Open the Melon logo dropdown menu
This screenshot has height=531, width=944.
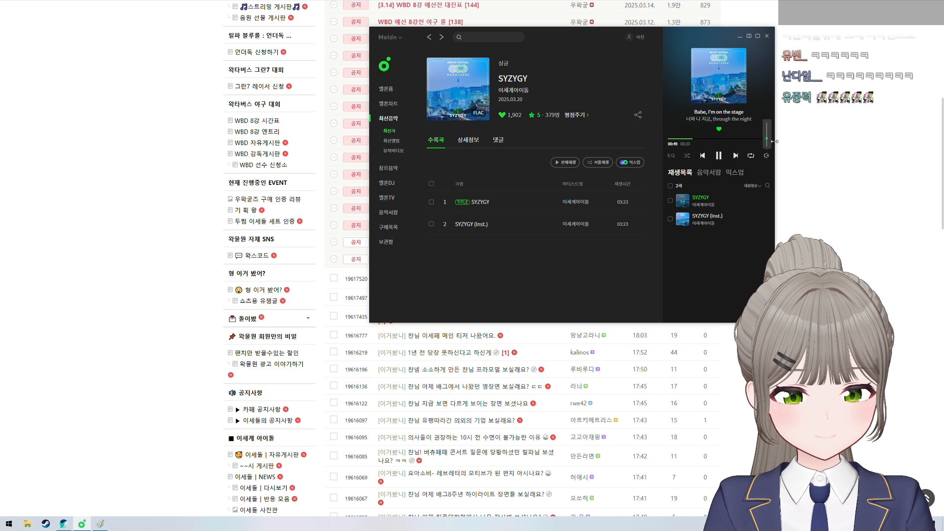[390, 37]
